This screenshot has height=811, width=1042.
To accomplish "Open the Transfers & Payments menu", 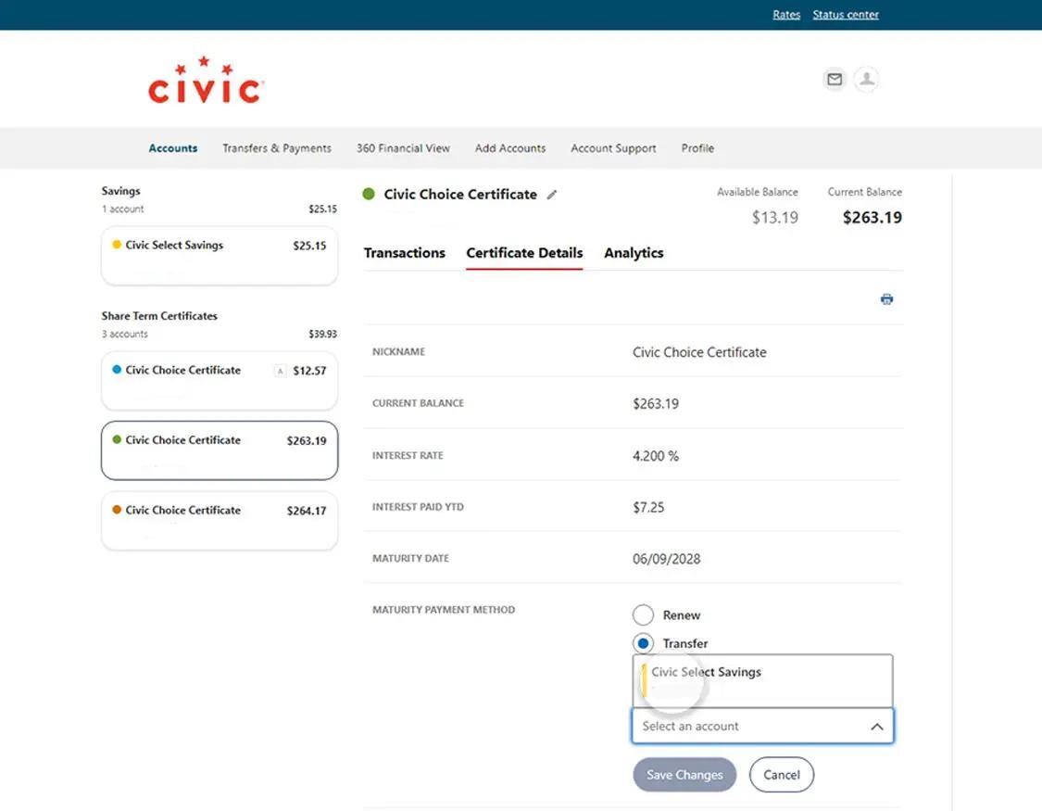I will pyautogui.click(x=276, y=148).
